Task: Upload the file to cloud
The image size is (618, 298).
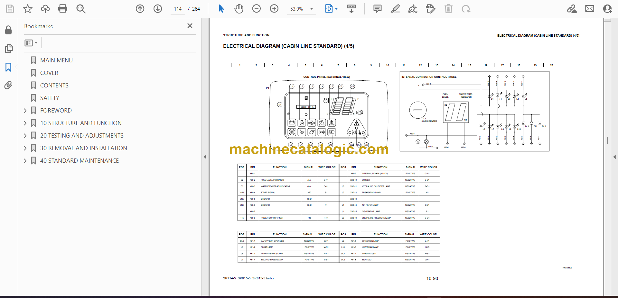Action: click(45, 9)
